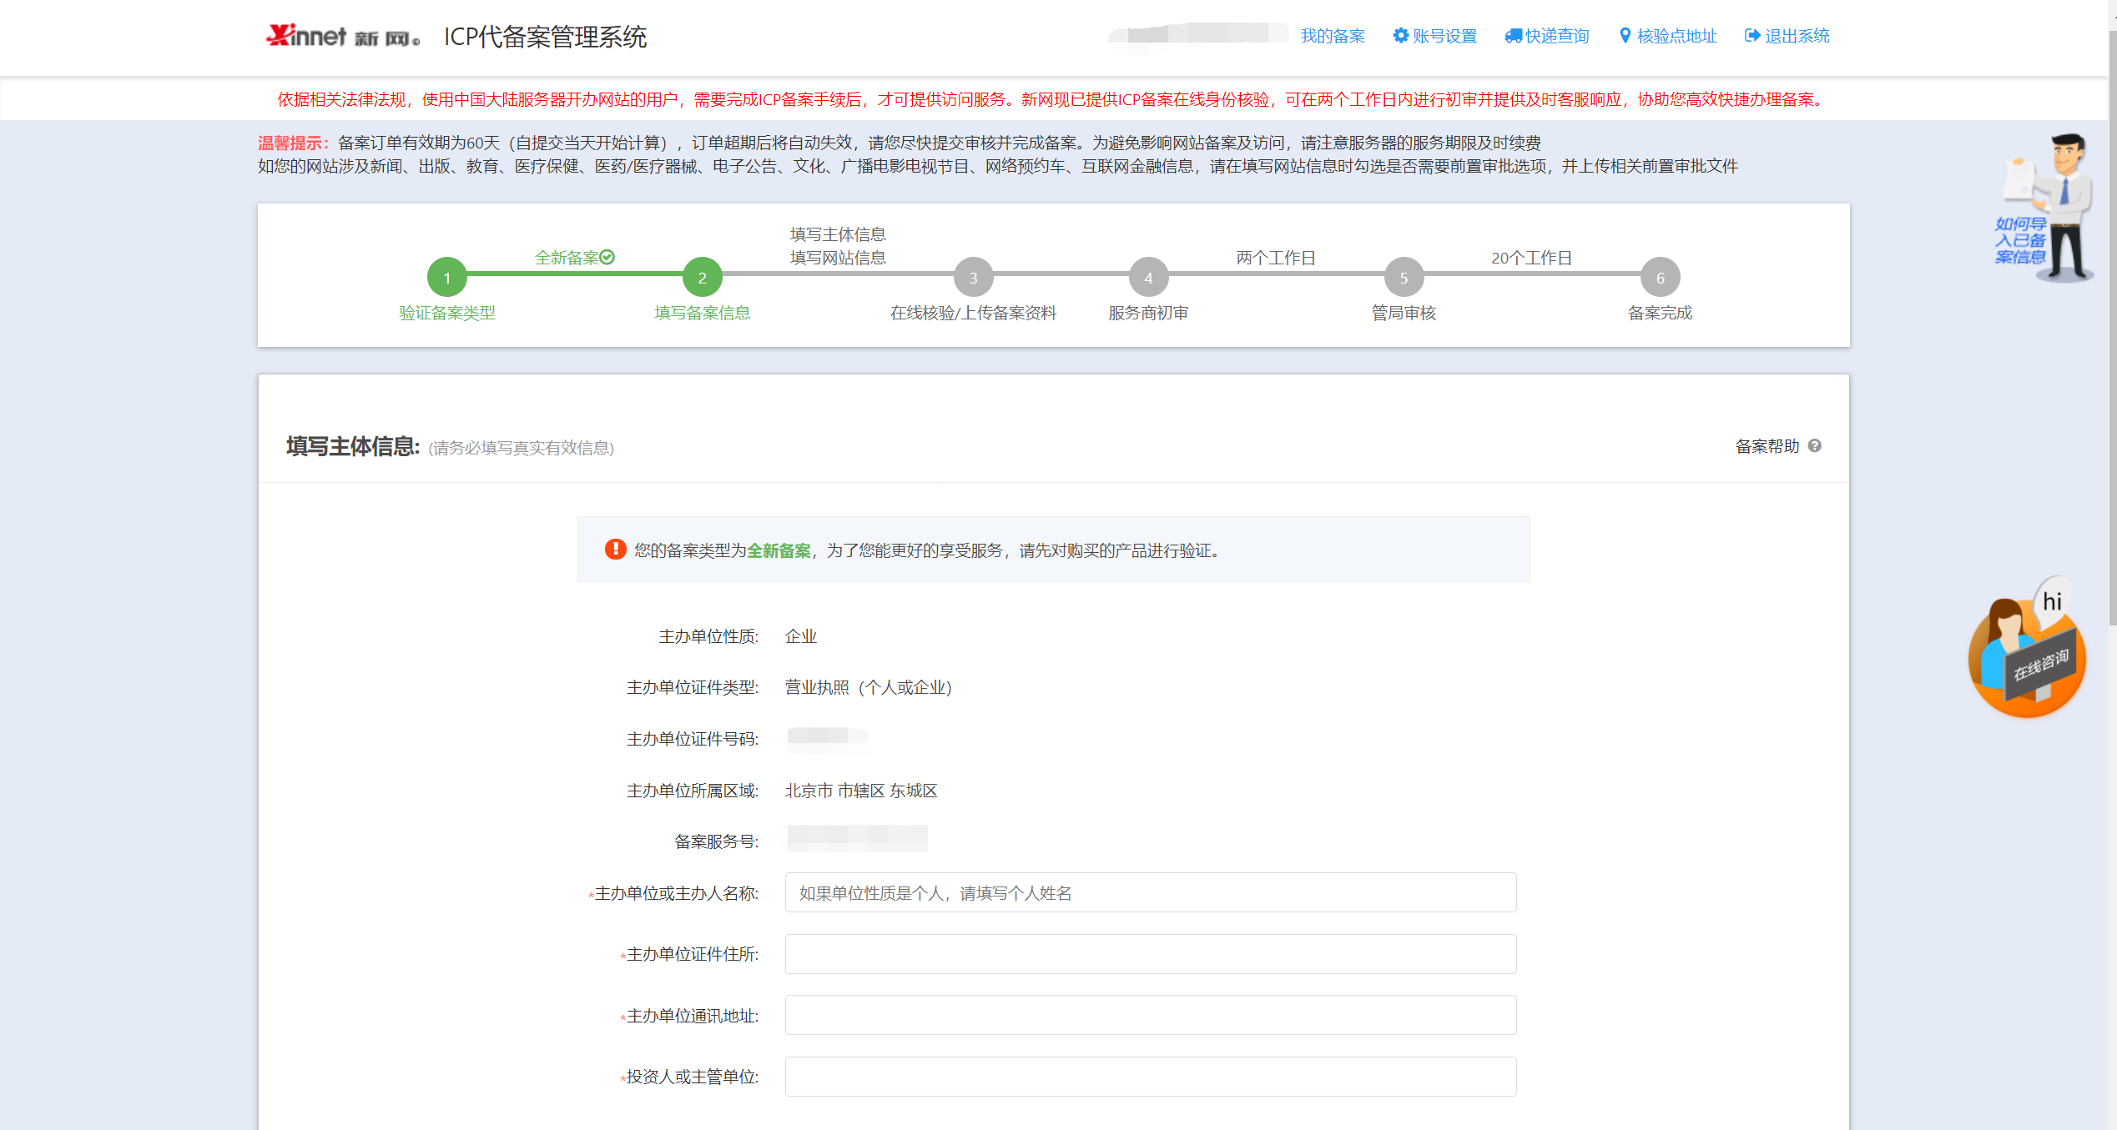Click the filing help question mark icon

coord(1815,446)
